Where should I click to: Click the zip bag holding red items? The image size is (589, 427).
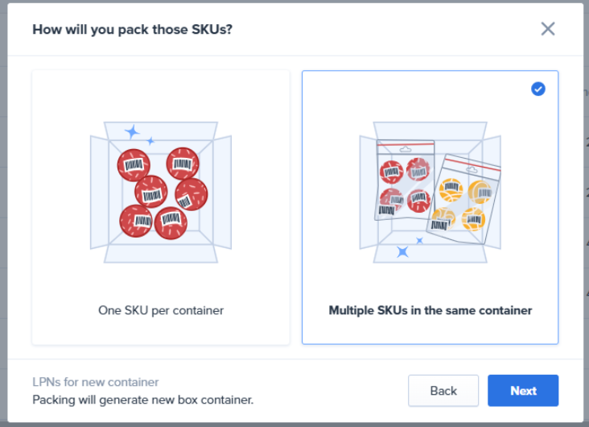(405, 181)
